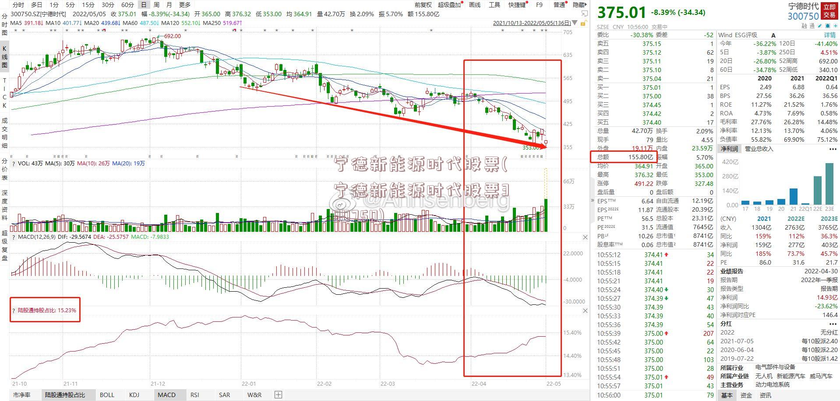
Task: Open 普通 mode dropdown
Action: click(x=560, y=5)
